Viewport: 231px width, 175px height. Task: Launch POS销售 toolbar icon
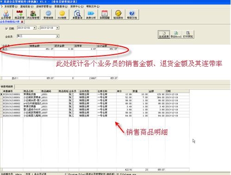coord(62,14)
